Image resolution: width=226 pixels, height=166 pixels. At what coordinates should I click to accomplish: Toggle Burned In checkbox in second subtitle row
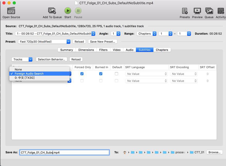point(101,81)
